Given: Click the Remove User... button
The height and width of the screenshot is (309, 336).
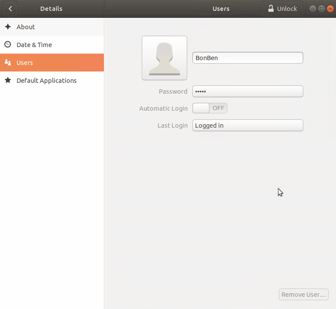Looking at the screenshot, I should [303, 295].
